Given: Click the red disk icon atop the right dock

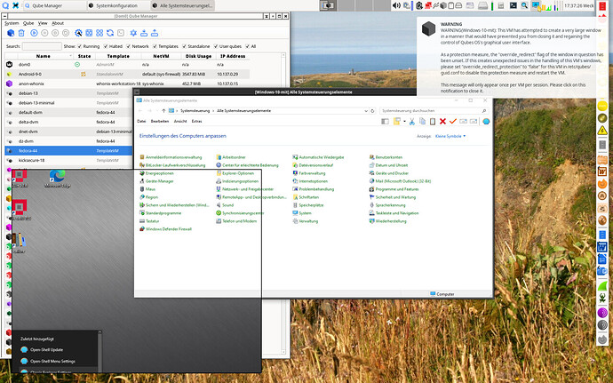Looking at the screenshot, I should point(602,5).
